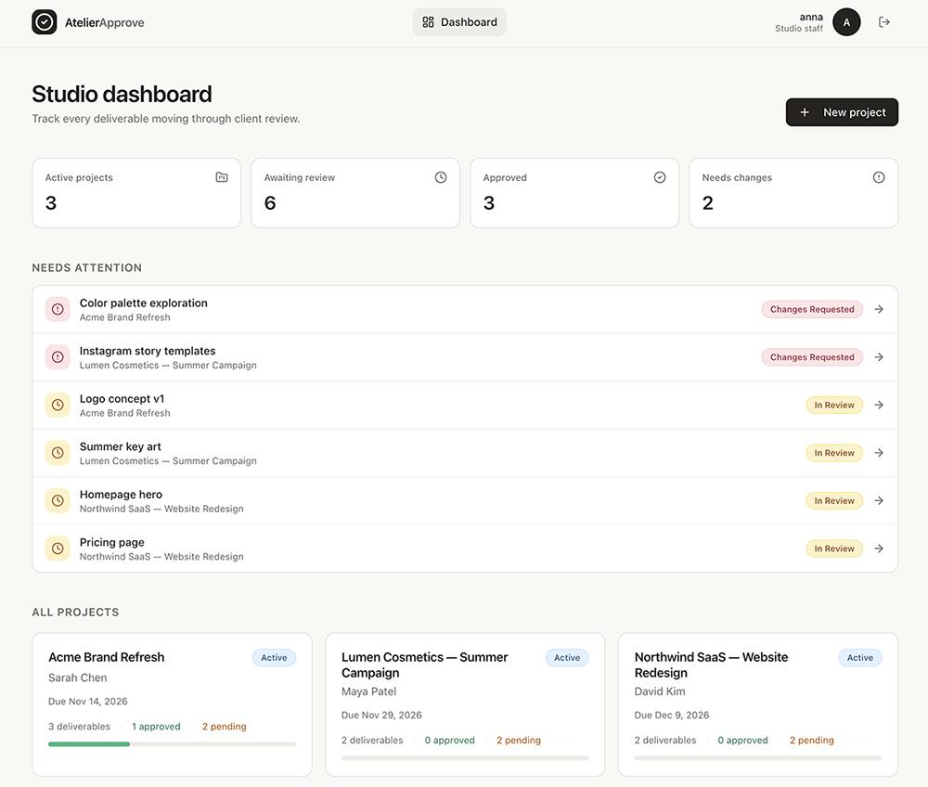Click Changes Requested badge on Color palette exploration
Viewport: 928px width, 787px height.
click(x=812, y=309)
